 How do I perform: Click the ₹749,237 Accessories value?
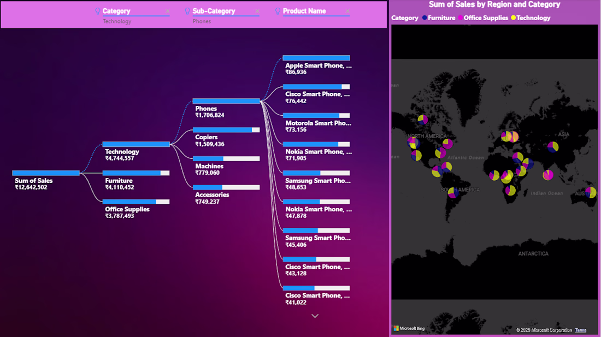[x=208, y=202]
